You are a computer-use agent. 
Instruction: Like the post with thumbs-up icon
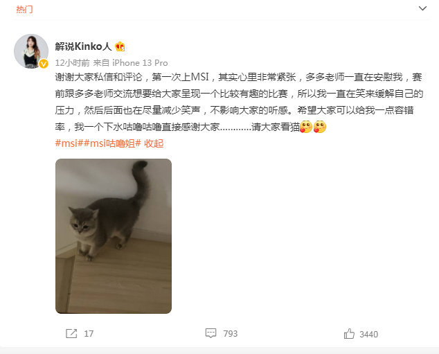349,333
